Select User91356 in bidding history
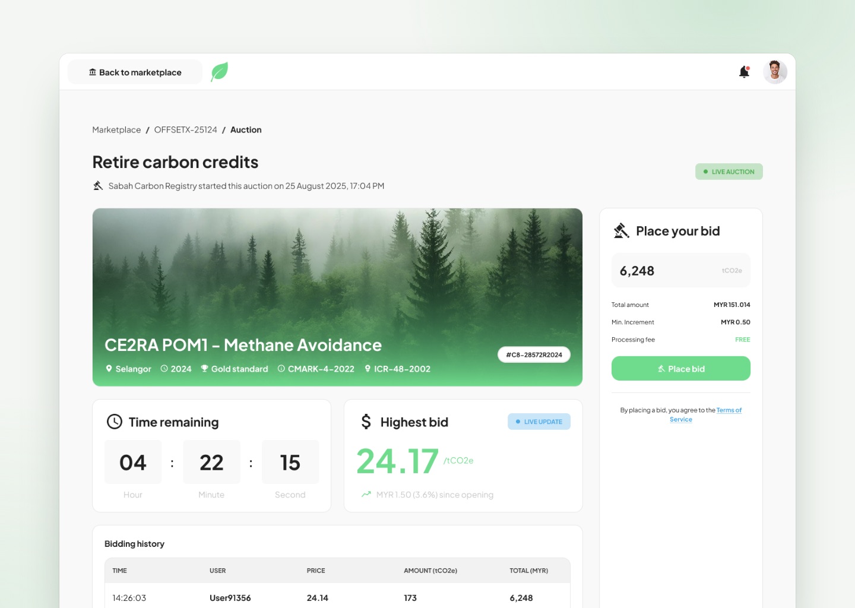The width and height of the screenshot is (855, 608). pyautogui.click(x=230, y=598)
